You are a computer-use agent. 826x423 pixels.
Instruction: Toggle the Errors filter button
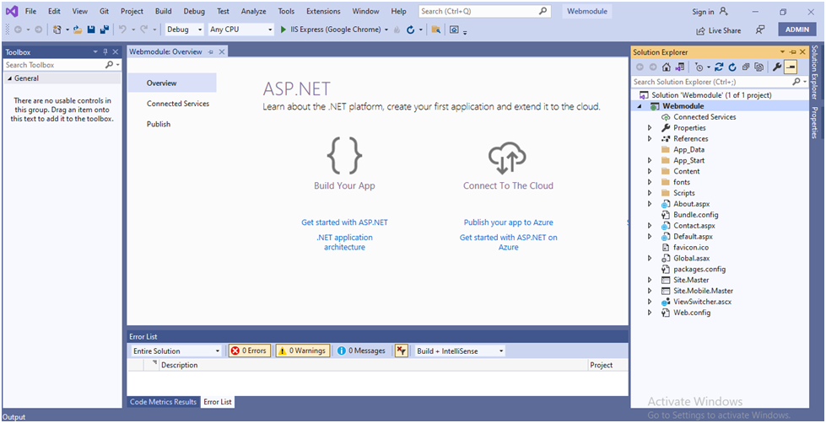click(x=250, y=351)
